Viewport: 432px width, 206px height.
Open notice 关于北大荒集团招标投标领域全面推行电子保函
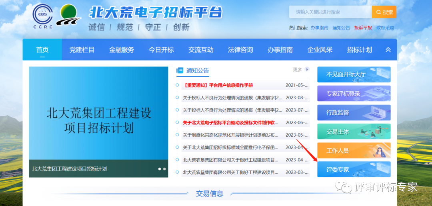tap(231, 147)
